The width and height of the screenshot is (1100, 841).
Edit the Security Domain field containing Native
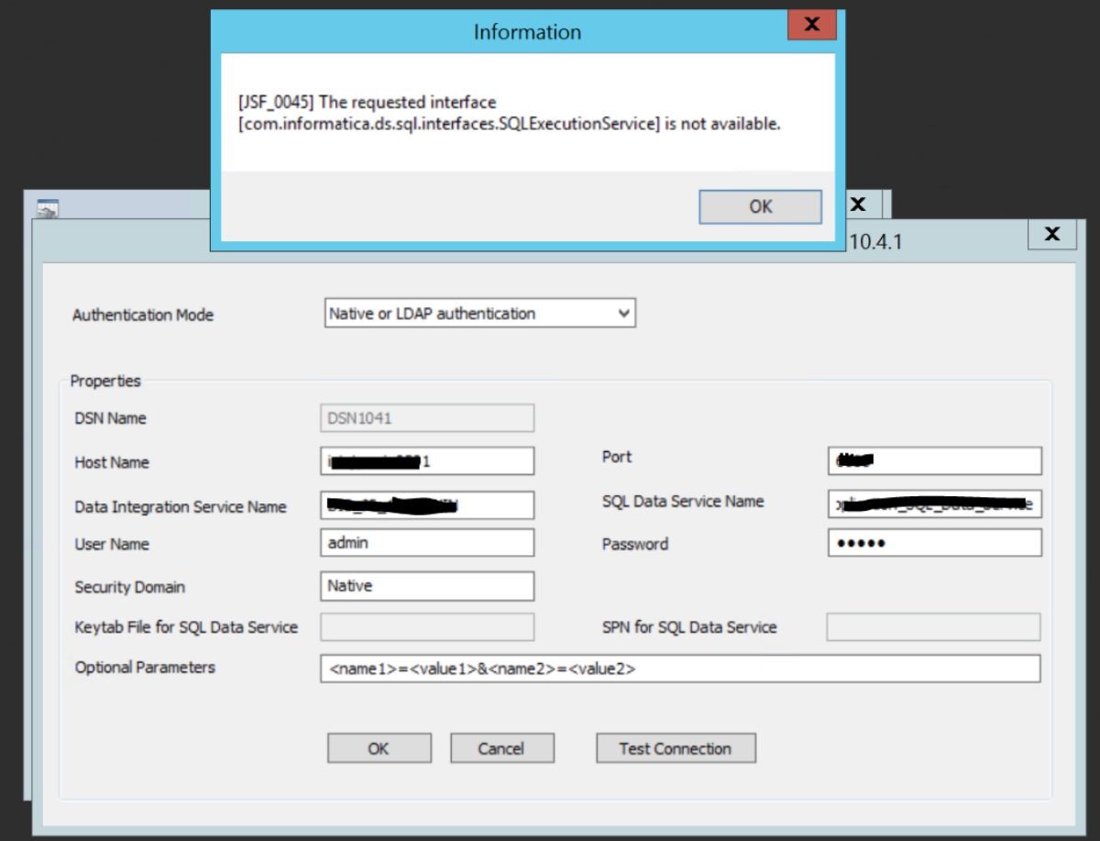(426, 585)
